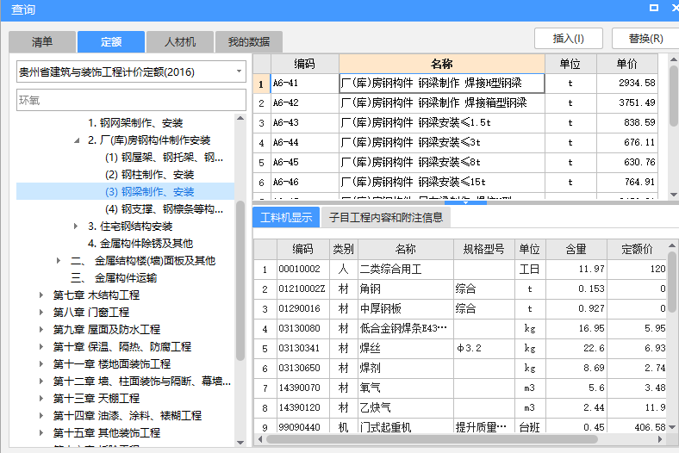Maximize the 查询 window
The height and width of the screenshot is (453, 679).
[654, 8]
